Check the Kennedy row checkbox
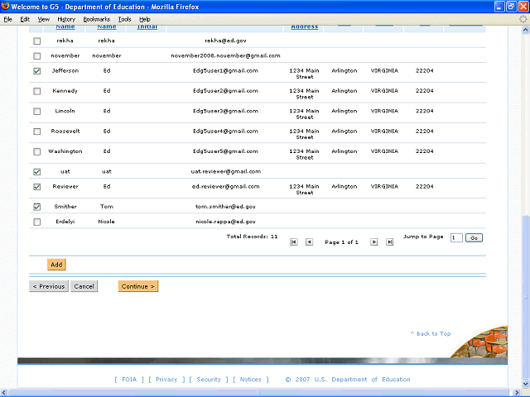530x397 pixels. (36, 91)
